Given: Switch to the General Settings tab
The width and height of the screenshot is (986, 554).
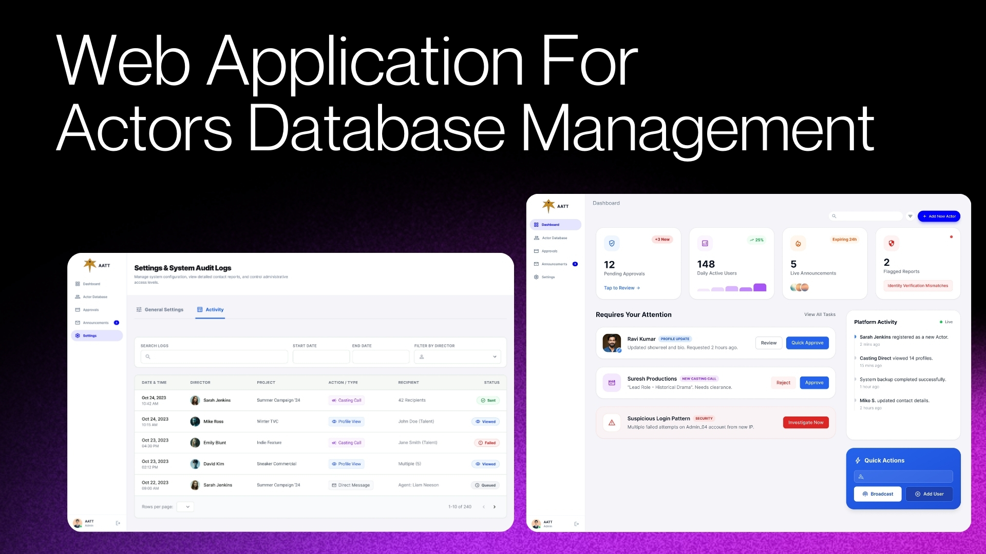Looking at the screenshot, I should (x=160, y=310).
